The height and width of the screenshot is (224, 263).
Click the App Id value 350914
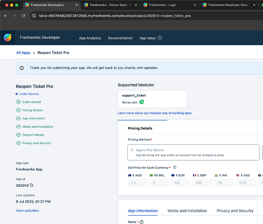coord(22,185)
